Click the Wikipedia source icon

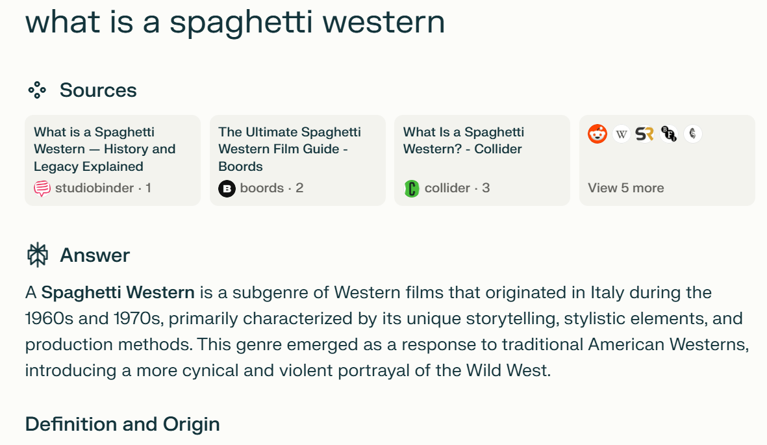[x=622, y=134]
